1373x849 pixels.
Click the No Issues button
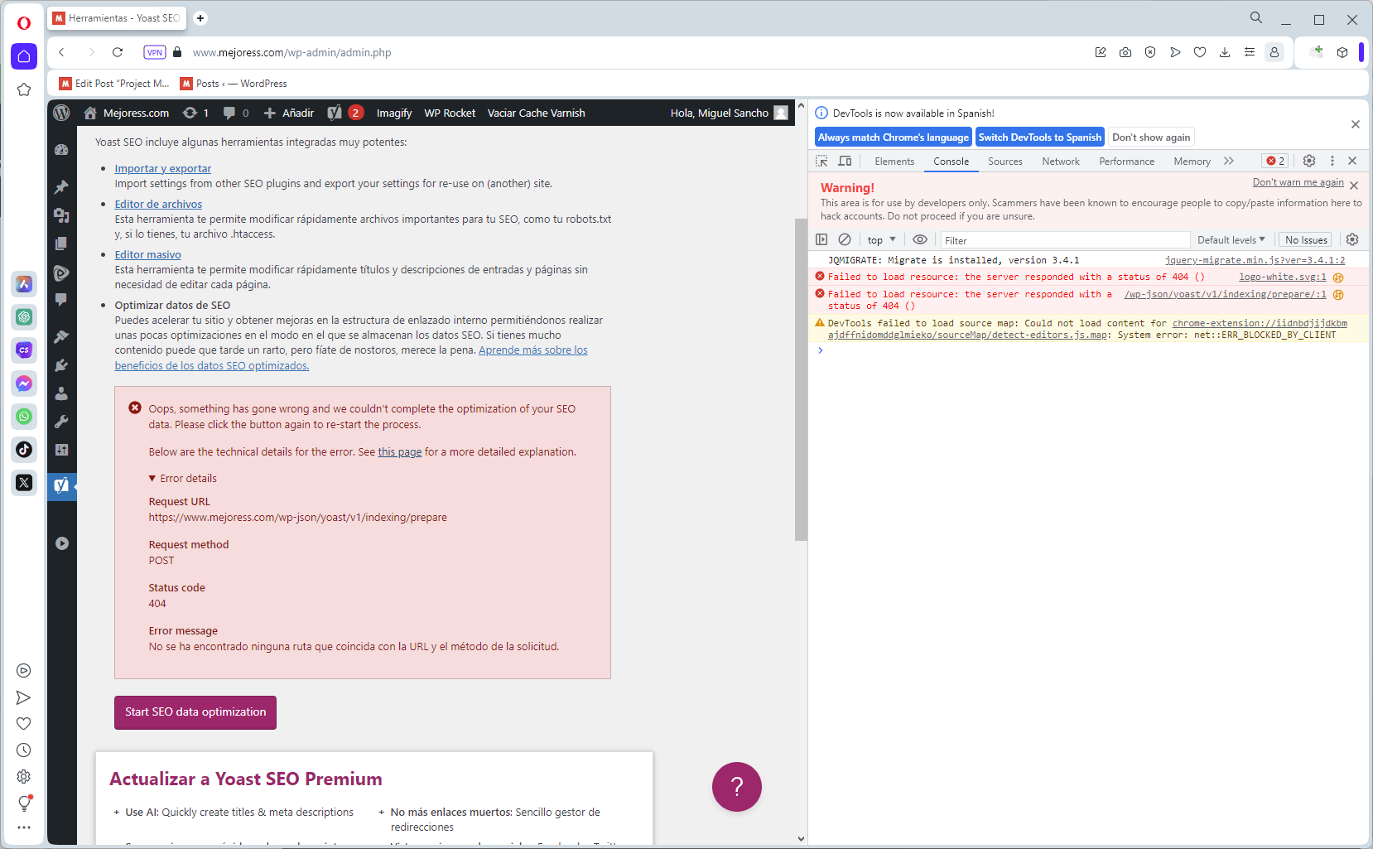pyautogui.click(x=1306, y=239)
